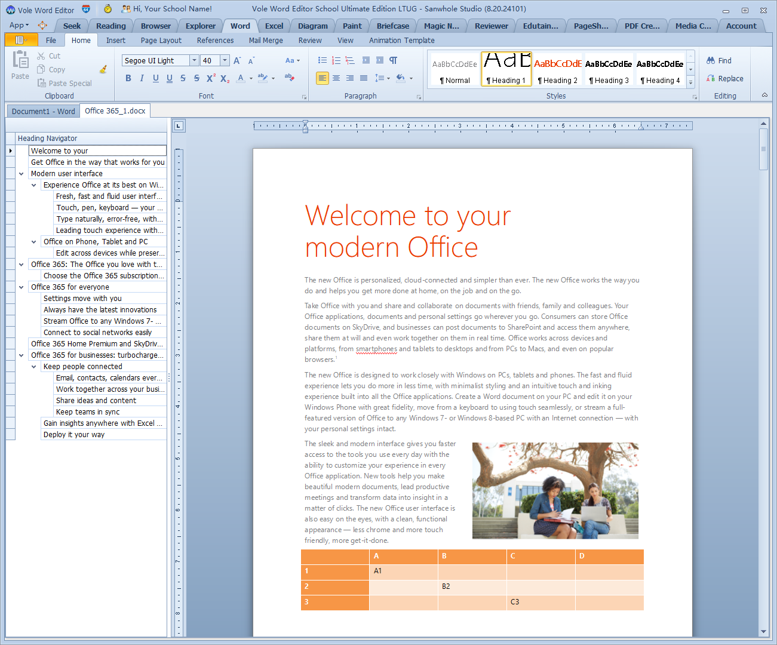The height and width of the screenshot is (645, 777).
Task: Click the orange file menu button
Action: coord(20,40)
